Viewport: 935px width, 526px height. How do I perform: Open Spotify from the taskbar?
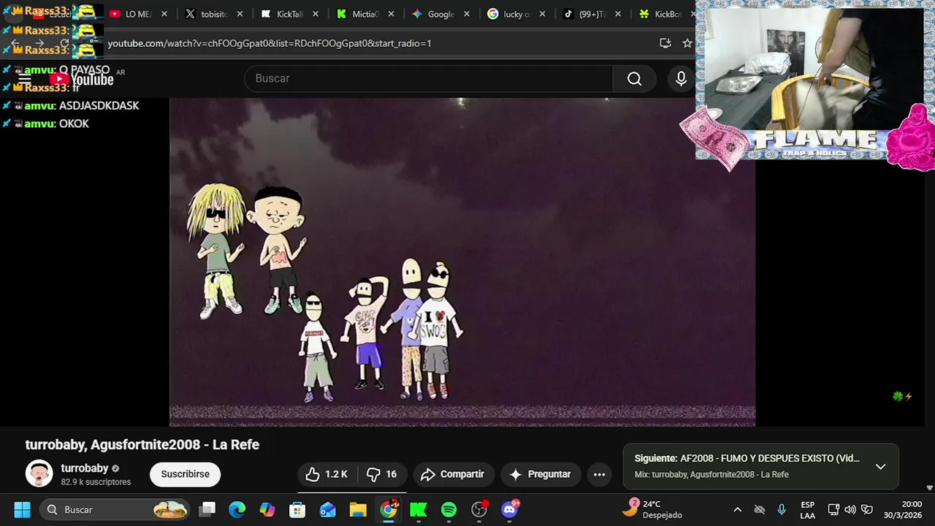pos(449,509)
